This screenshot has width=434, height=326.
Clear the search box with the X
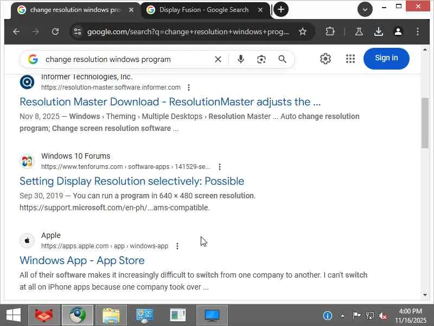coord(218,59)
